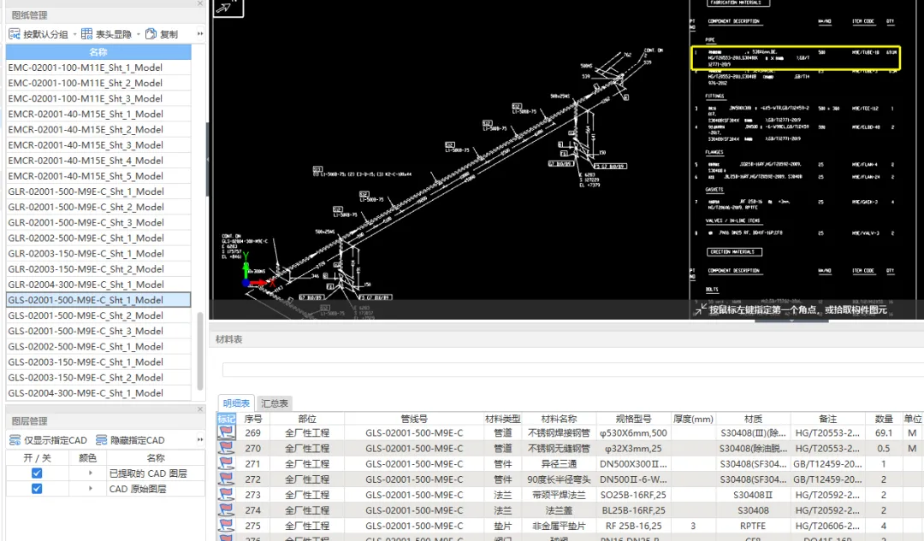Expand the CAD 原始图层 row arrow
This screenshot has height=541, width=924.
point(90,489)
